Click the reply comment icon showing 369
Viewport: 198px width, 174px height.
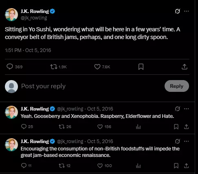pos(10,67)
